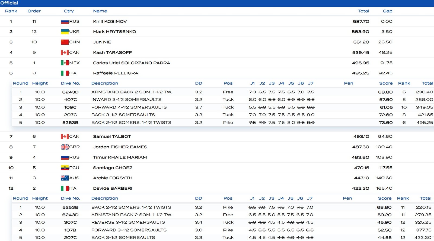Sort by the Ctry column header
The image size is (434, 241).
pos(69,11)
